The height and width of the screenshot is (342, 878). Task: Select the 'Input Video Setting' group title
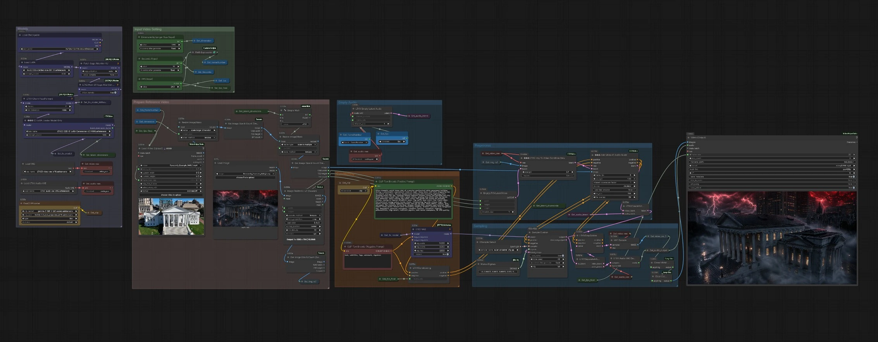pos(148,29)
